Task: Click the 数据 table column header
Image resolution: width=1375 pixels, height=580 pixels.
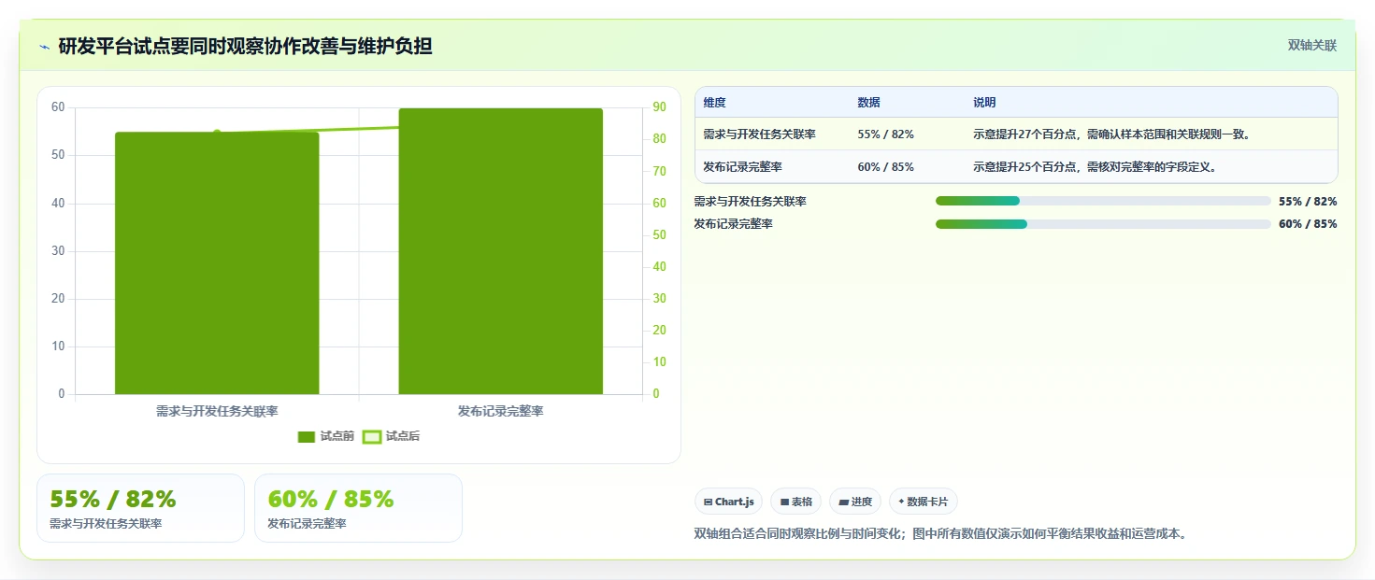Action: 868,103
